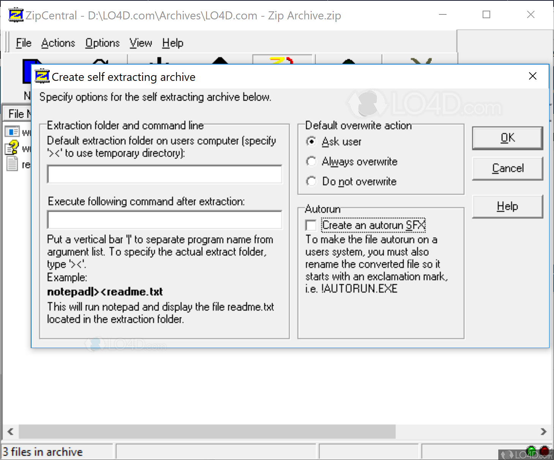
Task: Open the View menu
Action: [x=140, y=43]
